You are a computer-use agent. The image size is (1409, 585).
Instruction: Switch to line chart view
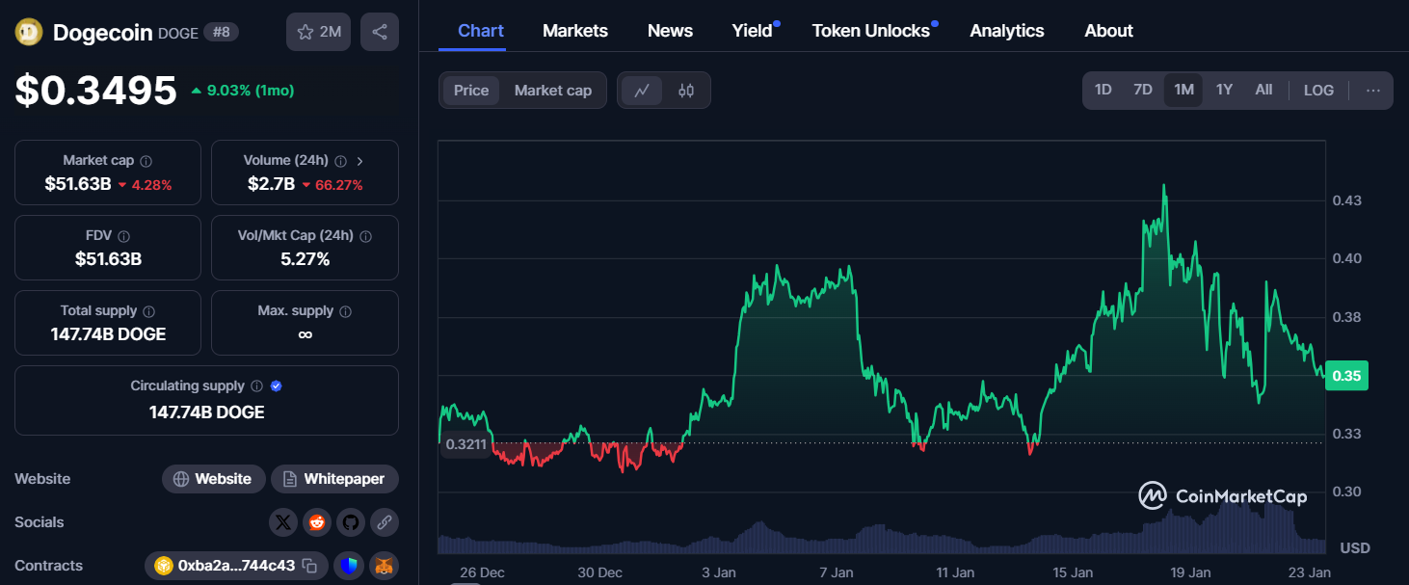[642, 91]
